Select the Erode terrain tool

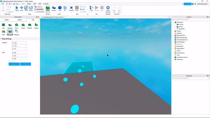coord(23,26)
